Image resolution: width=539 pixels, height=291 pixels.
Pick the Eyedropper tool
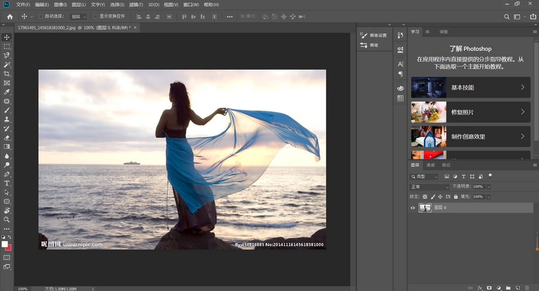[x=7, y=92]
